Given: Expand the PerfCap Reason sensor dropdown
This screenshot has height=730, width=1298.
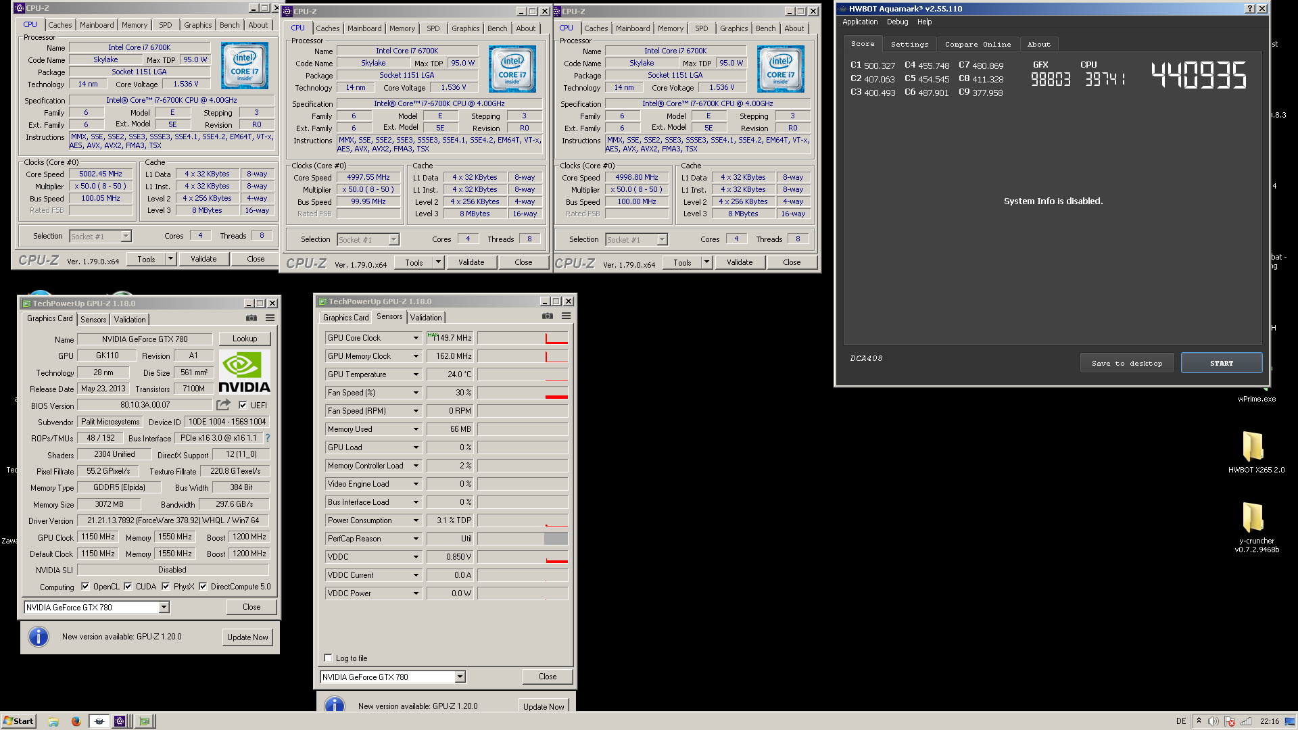Looking at the screenshot, I should (x=416, y=539).
